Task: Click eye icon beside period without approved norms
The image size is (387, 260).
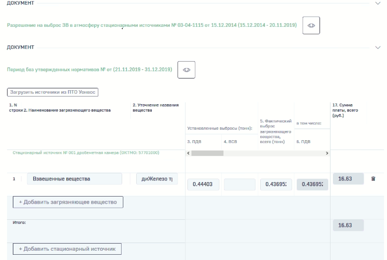Action: click(186, 69)
